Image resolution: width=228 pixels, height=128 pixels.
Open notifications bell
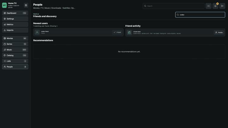(215, 6)
